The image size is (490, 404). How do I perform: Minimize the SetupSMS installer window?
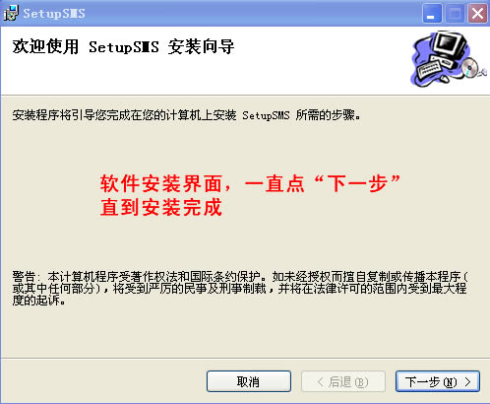432,14
